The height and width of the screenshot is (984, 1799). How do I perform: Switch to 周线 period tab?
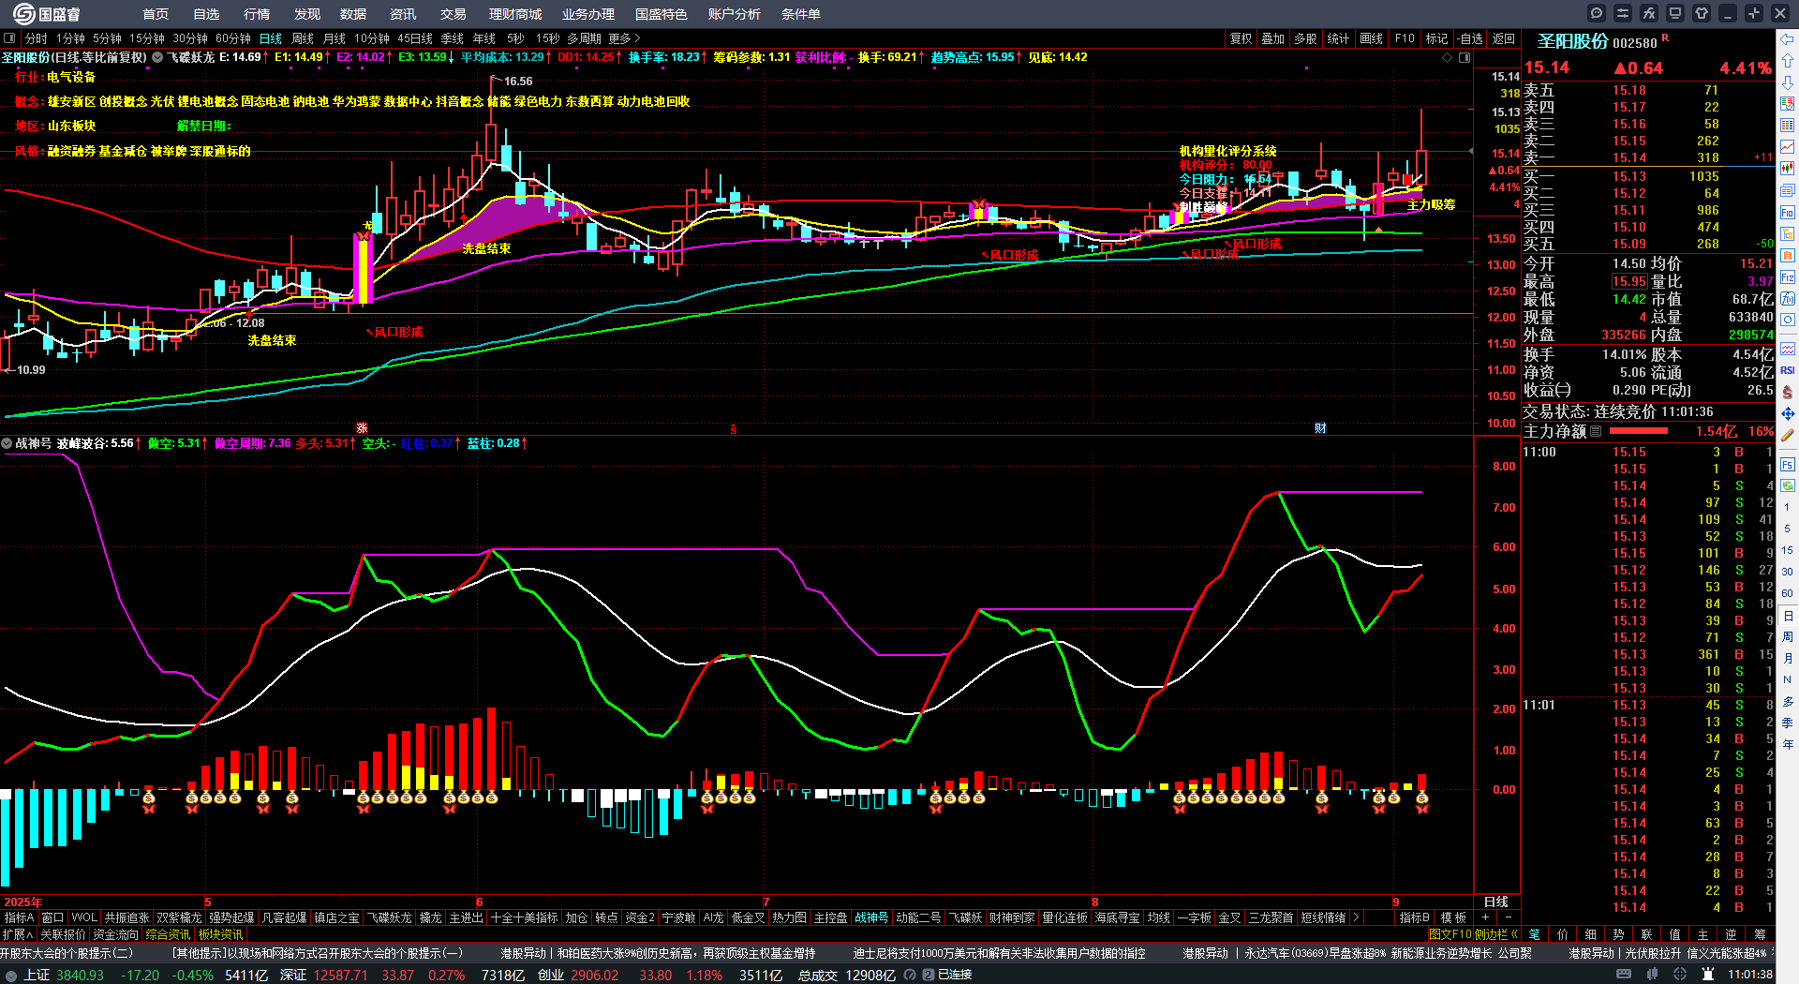coord(303,38)
